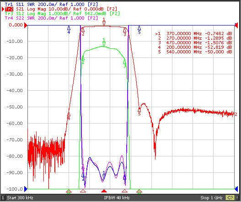
Task: Click red marker 5 on the S21 upper skirt
Action: [139, 112]
